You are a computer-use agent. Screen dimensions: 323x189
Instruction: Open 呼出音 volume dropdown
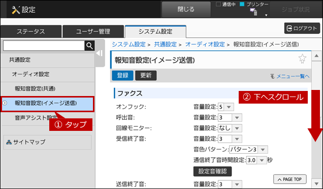(230, 117)
